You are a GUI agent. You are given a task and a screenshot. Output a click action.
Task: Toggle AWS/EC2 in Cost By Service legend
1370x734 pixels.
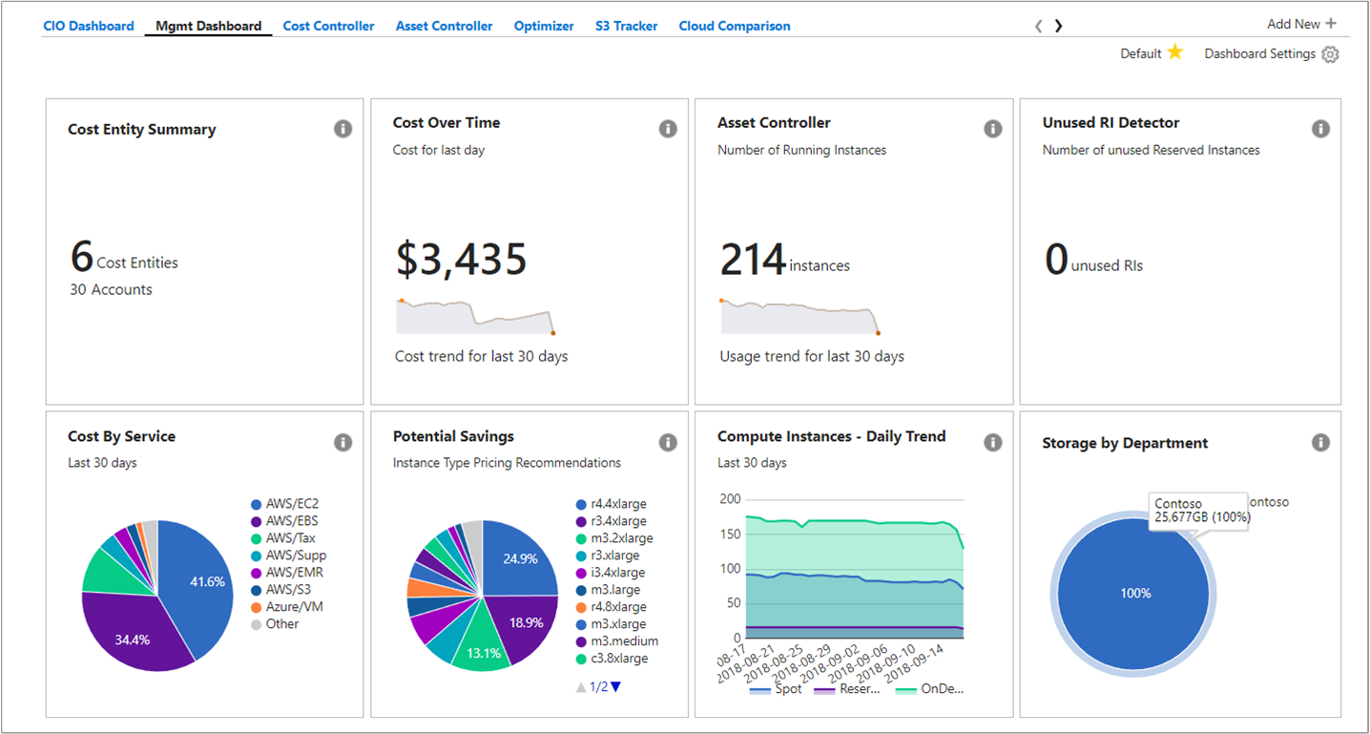click(284, 503)
